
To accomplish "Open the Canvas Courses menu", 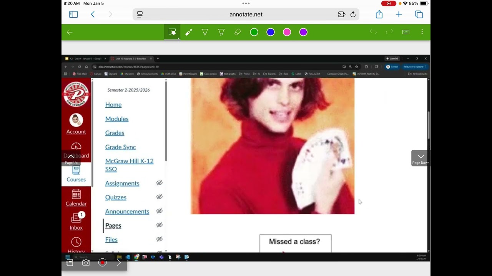I will [76, 174].
